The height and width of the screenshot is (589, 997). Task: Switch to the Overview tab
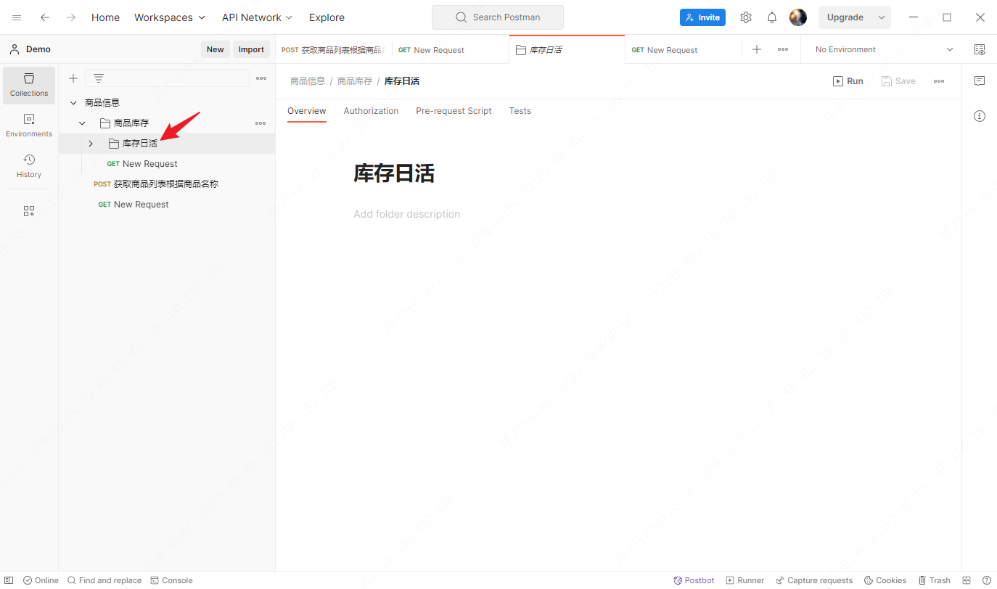(x=307, y=111)
